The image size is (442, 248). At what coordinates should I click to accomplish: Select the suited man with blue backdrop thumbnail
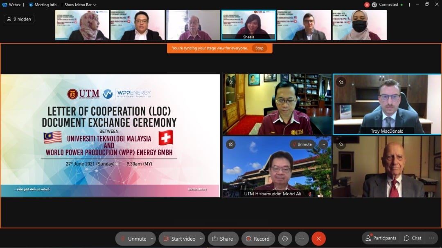coord(304,25)
